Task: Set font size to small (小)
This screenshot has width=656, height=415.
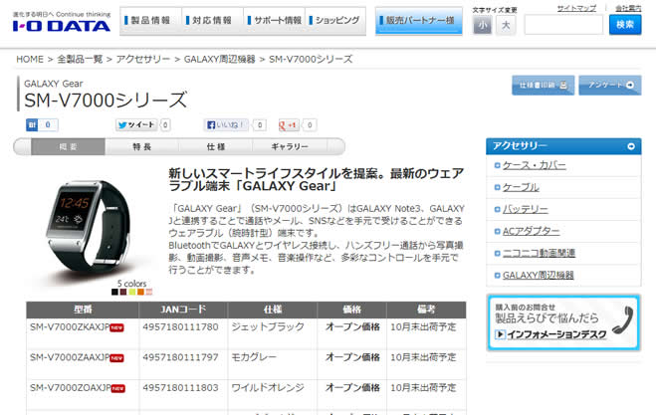Action: pos(483,26)
